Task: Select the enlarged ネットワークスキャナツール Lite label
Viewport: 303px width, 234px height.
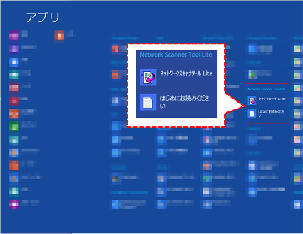Action: (186, 73)
